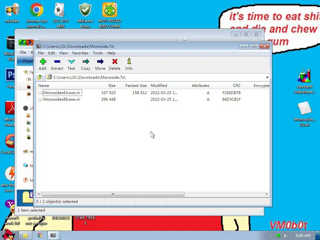Select the Monoxidex64.exe.vir file
Screen dimensions: 320x240
pos(62,92)
